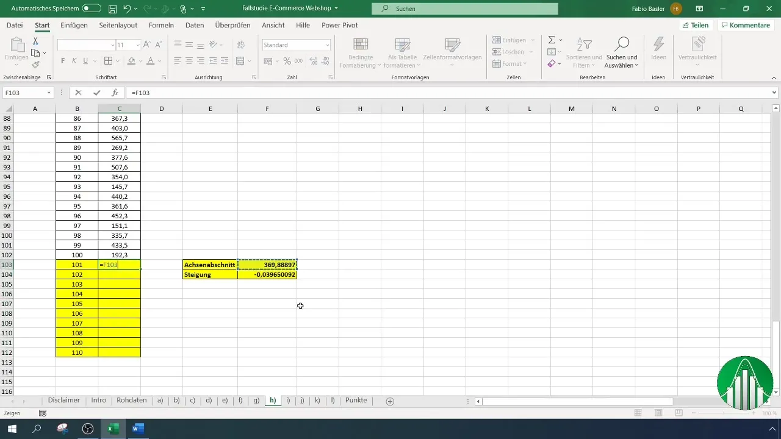This screenshot has width=781, height=439.
Task: Click the Format Painter brush icon
Action: pyautogui.click(x=35, y=65)
